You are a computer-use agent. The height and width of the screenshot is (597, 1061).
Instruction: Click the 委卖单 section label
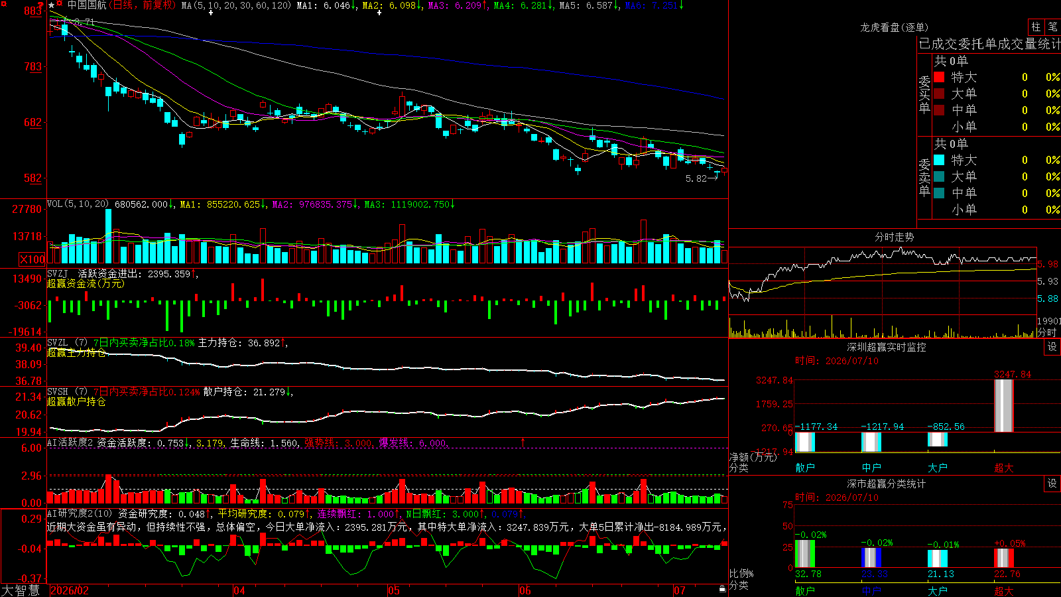tap(924, 177)
